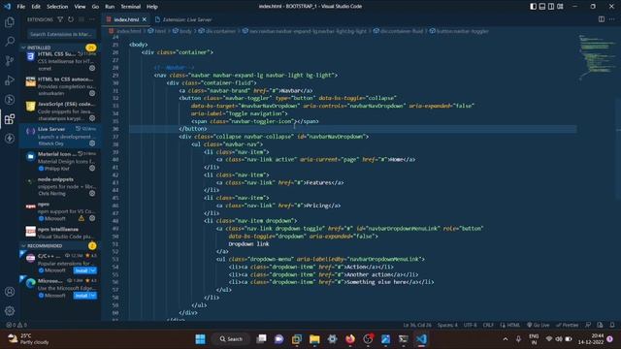Open the Windows Start button
Image resolution: width=621 pixels, height=349 pixels.
coord(201,339)
